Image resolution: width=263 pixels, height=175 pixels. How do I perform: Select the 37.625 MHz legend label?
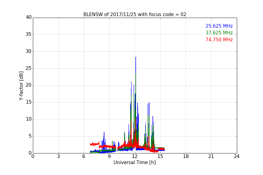pyautogui.click(x=219, y=33)
